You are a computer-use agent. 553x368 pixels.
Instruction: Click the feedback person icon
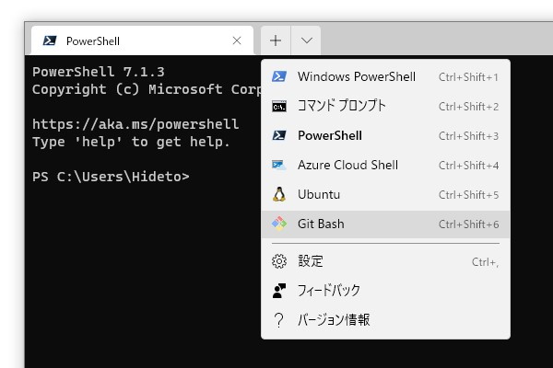click(x=279, y=291)
